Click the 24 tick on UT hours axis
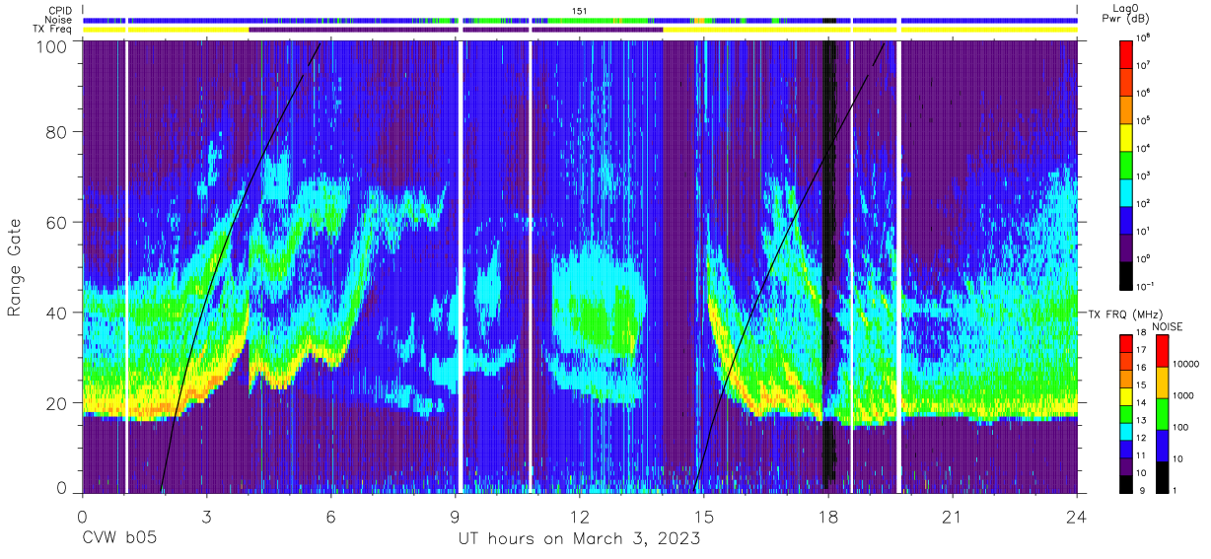The height and width of the screenshot is (559, 1211). tap(1077, 516)
